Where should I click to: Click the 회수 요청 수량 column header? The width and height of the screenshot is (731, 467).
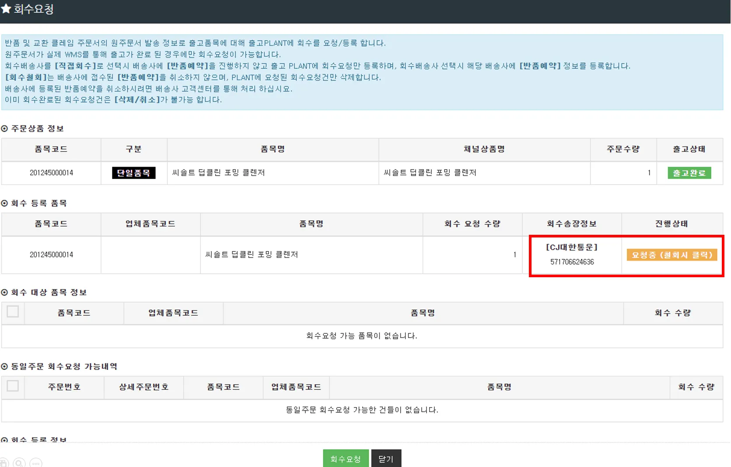point(472,224)
